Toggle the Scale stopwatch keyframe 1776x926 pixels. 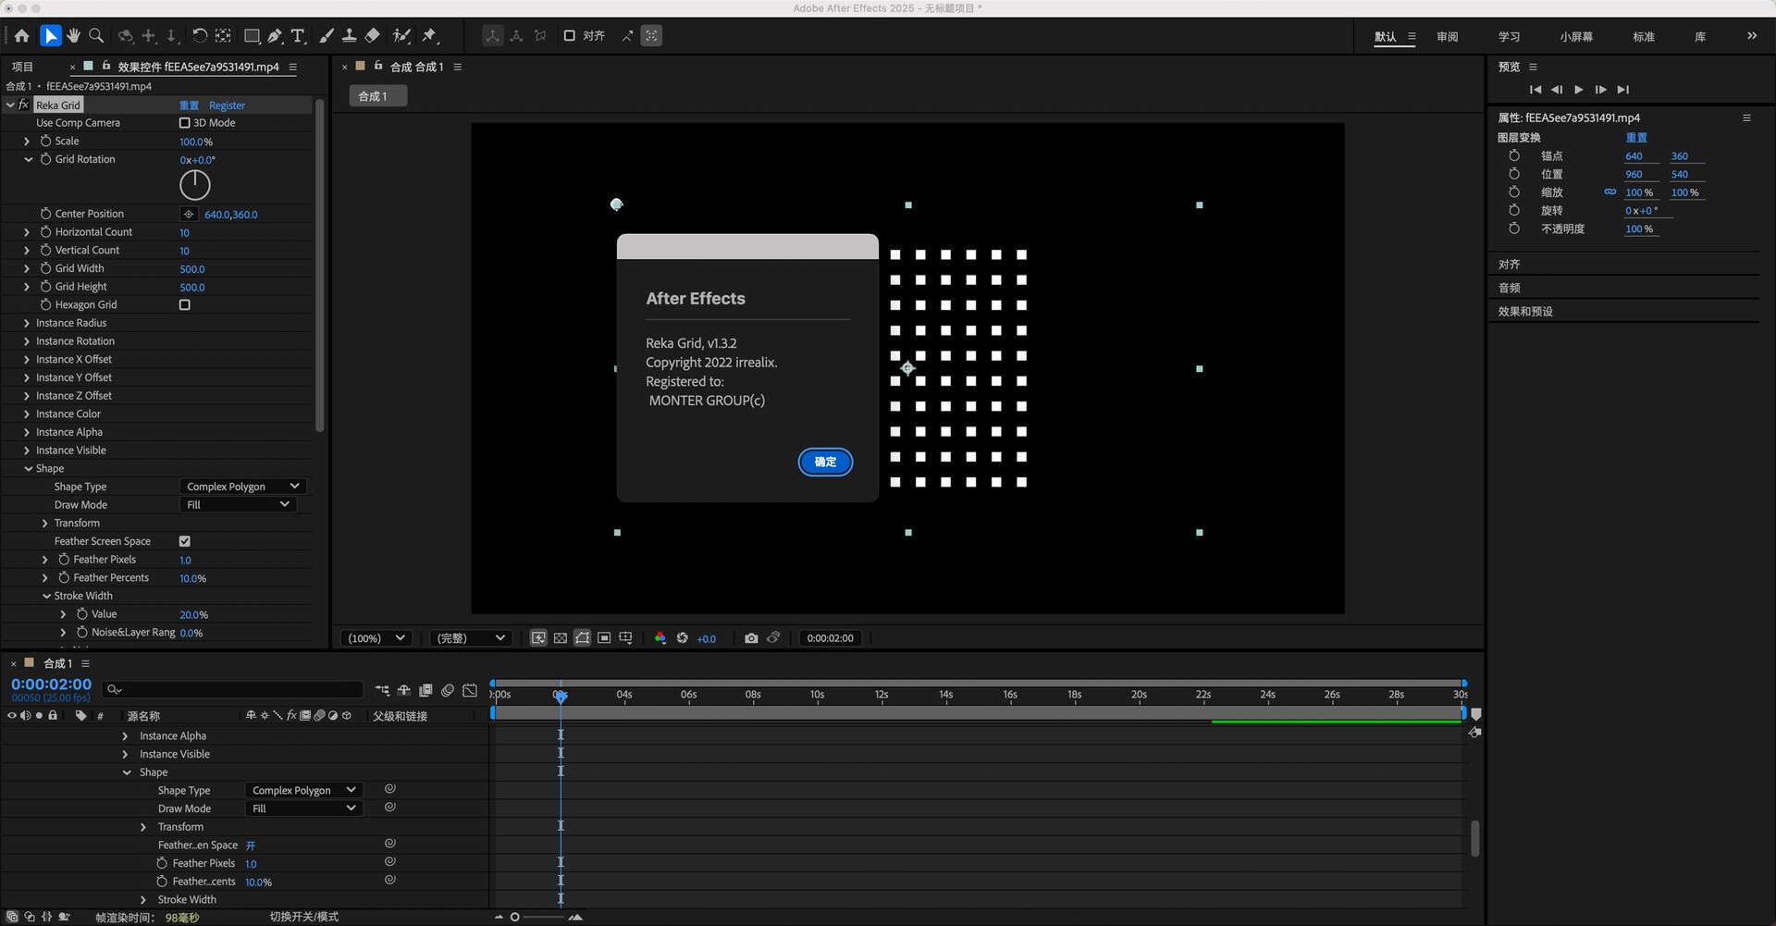(x=45, y=142)
